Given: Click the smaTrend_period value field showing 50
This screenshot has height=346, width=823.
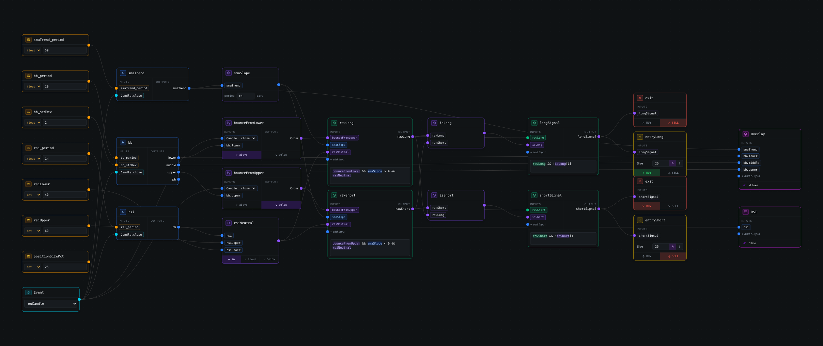Looking at the screenshot, I should click(x=65, y=50).
